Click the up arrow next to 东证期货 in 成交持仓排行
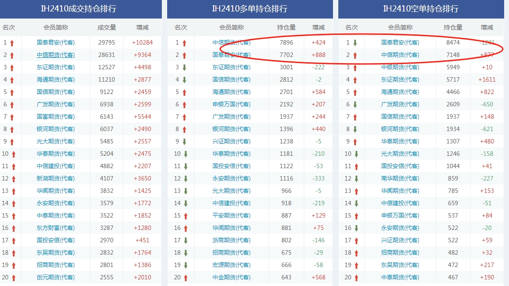 (12, 68)
